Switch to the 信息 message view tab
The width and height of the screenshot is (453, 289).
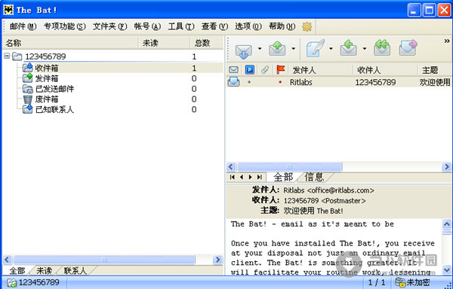click(x=314, y=177)
